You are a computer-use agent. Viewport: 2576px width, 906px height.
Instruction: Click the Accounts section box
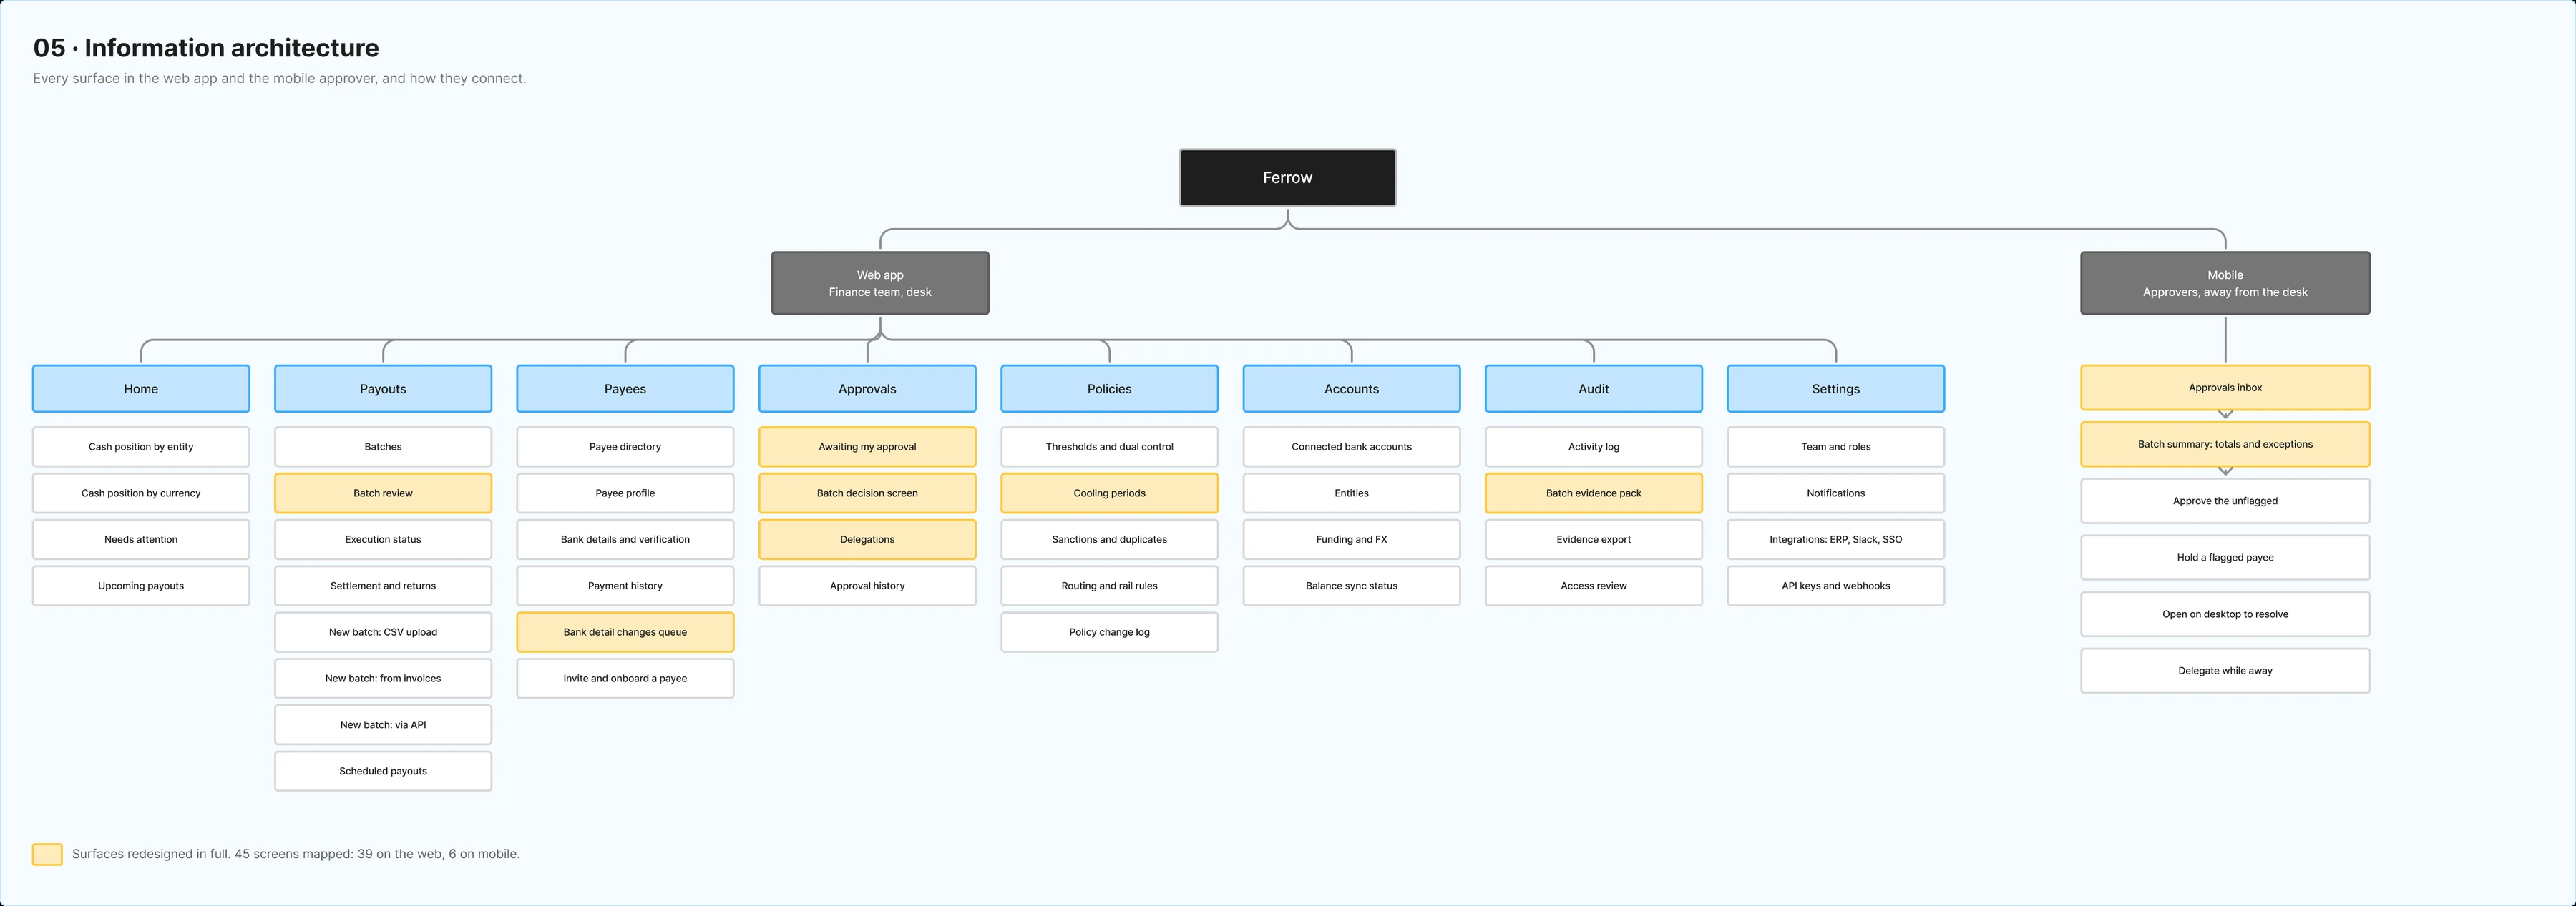(1351, 388)
